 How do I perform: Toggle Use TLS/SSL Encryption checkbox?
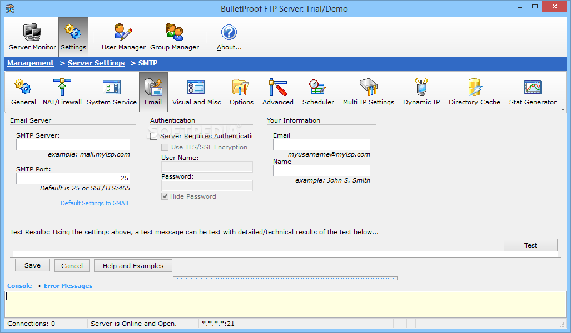tap(165, 147)
